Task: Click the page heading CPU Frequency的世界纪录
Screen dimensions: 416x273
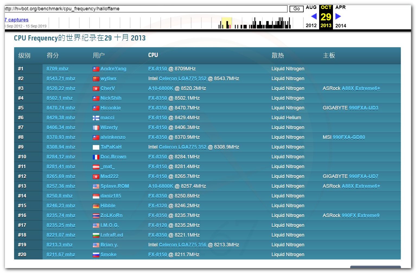Action: pos(80,38)
